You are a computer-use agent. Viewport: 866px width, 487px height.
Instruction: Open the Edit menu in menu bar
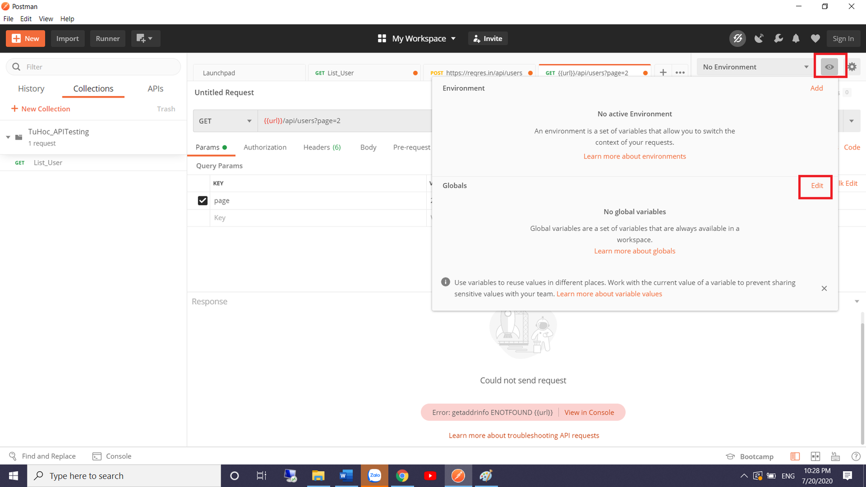coord(26,18)
